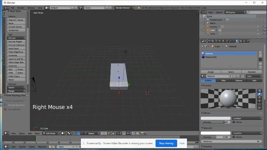
Task: Open the Extrude dropdown in Mesh Tools
Action: coord(16,38)
